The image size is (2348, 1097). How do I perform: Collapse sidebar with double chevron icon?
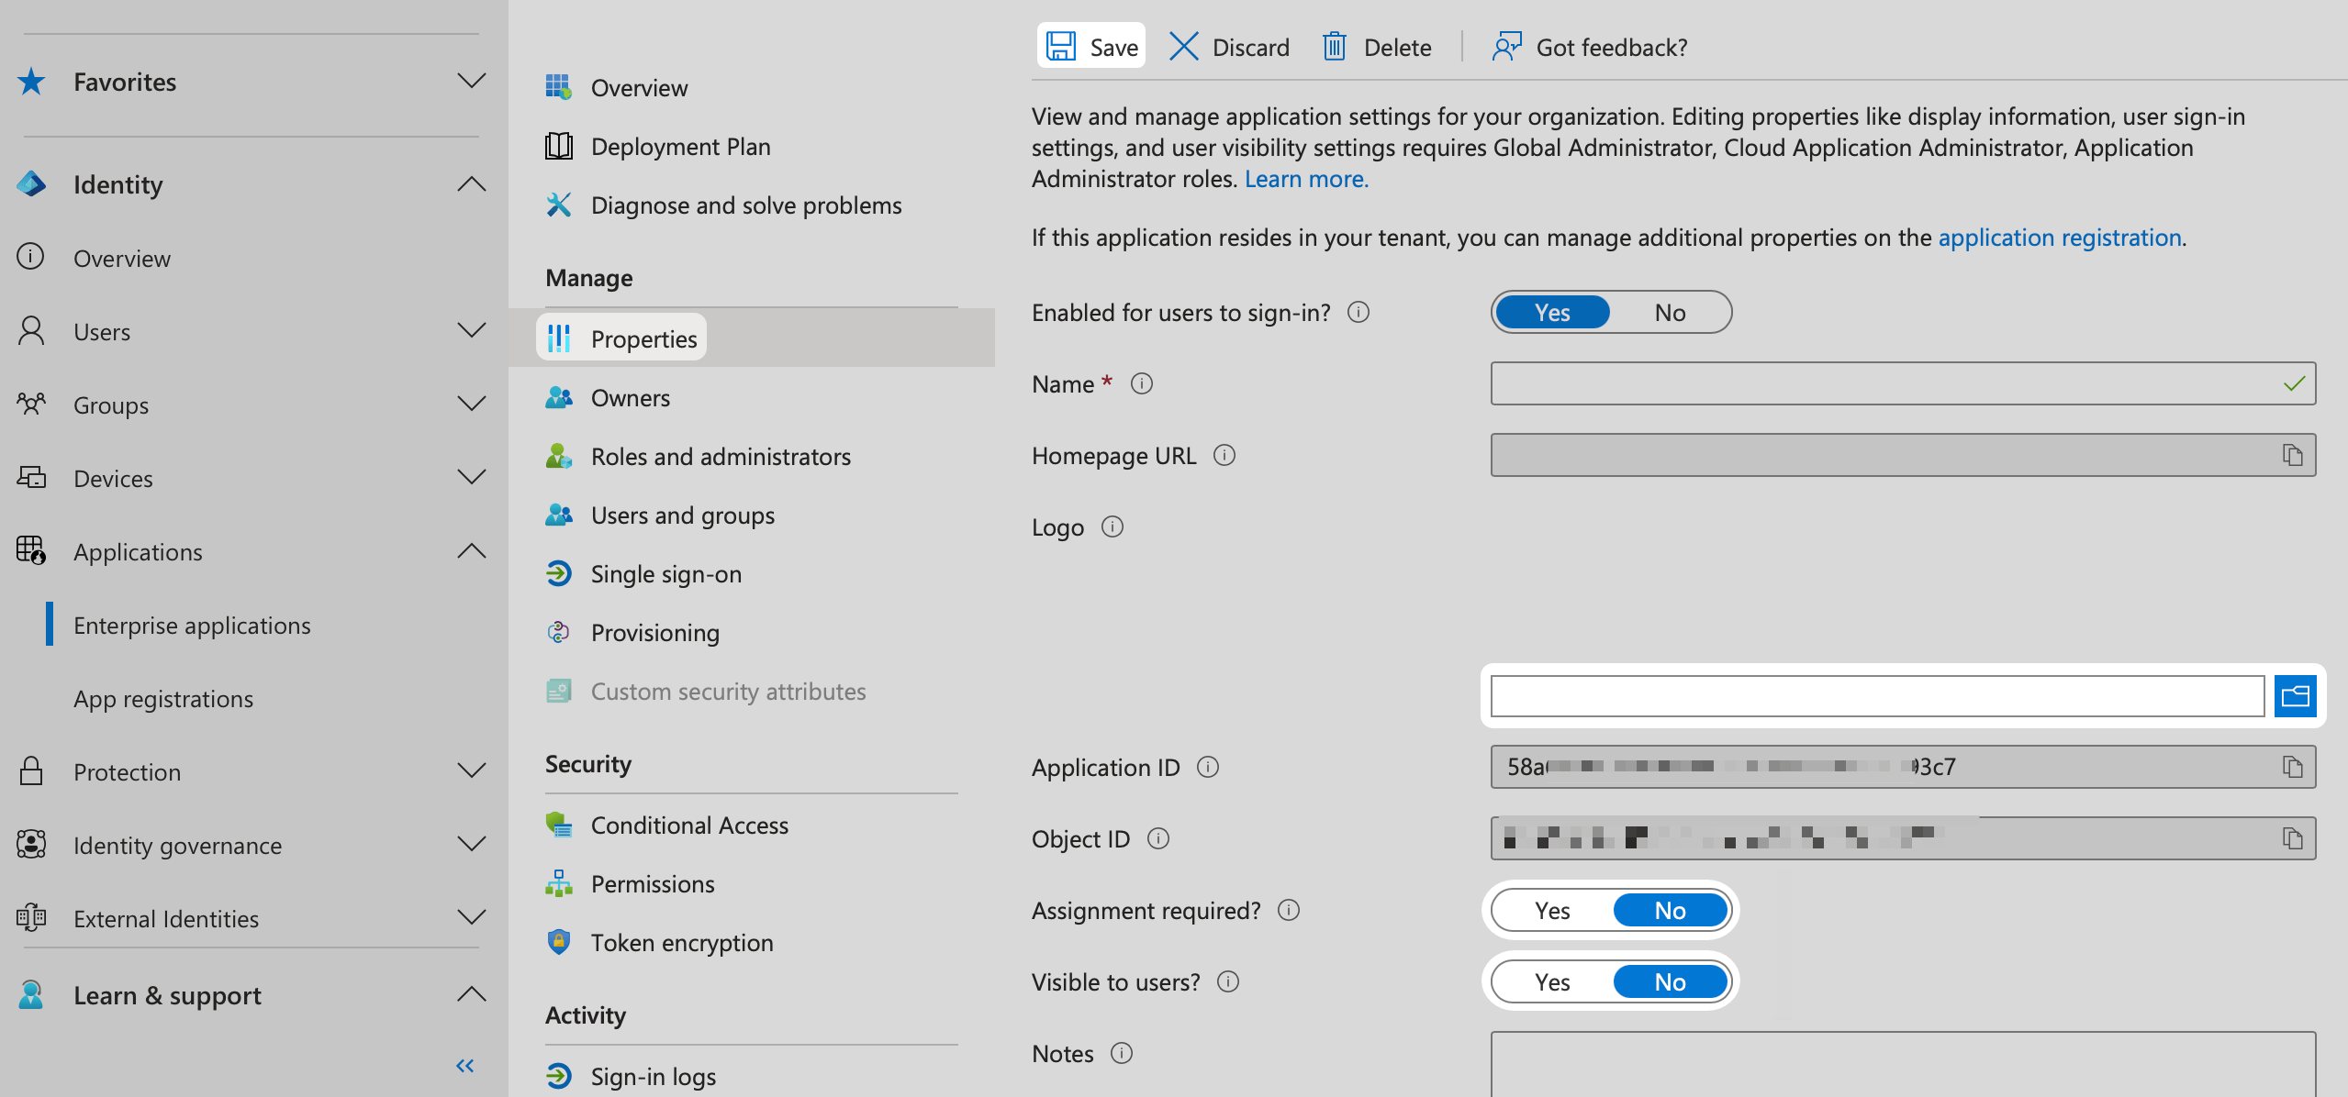click(x=465, y=1066)
